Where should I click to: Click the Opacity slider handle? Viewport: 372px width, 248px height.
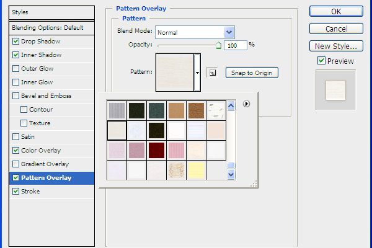click(218, 45)
